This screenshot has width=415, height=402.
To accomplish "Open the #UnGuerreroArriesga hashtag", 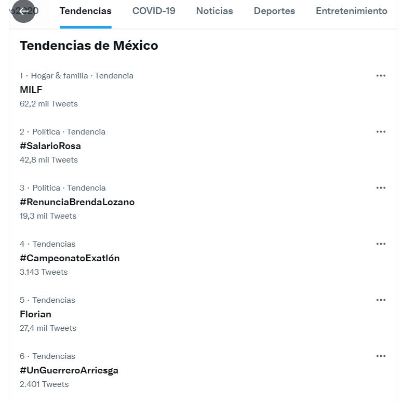I will (69, 370).
